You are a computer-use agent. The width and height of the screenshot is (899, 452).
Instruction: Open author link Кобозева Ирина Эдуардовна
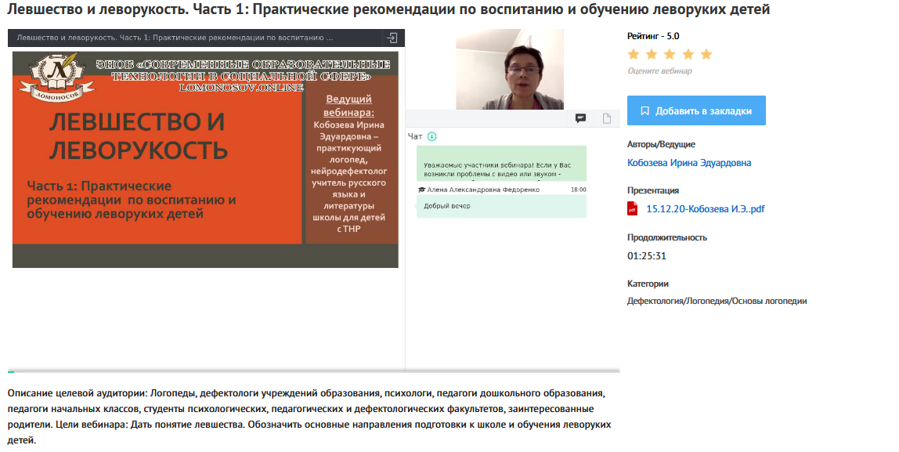tap(689, 163)
